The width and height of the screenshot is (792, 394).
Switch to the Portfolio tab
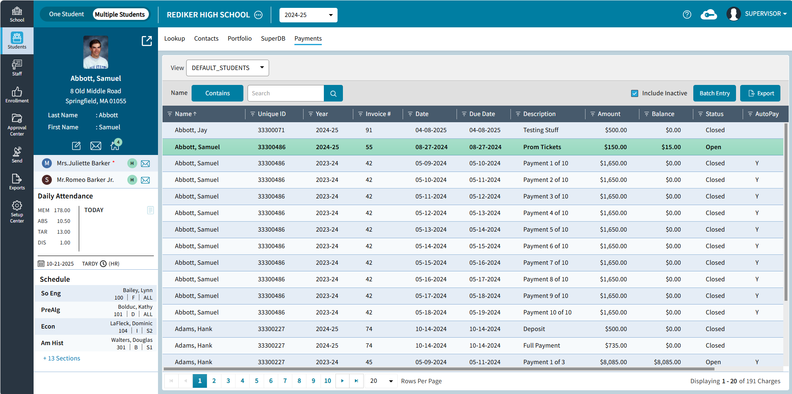click(x=240, y=39)
